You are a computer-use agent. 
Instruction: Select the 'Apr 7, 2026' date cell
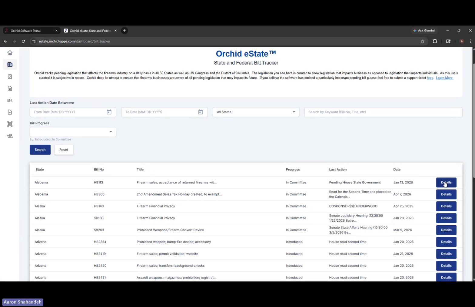coord(402,194)
